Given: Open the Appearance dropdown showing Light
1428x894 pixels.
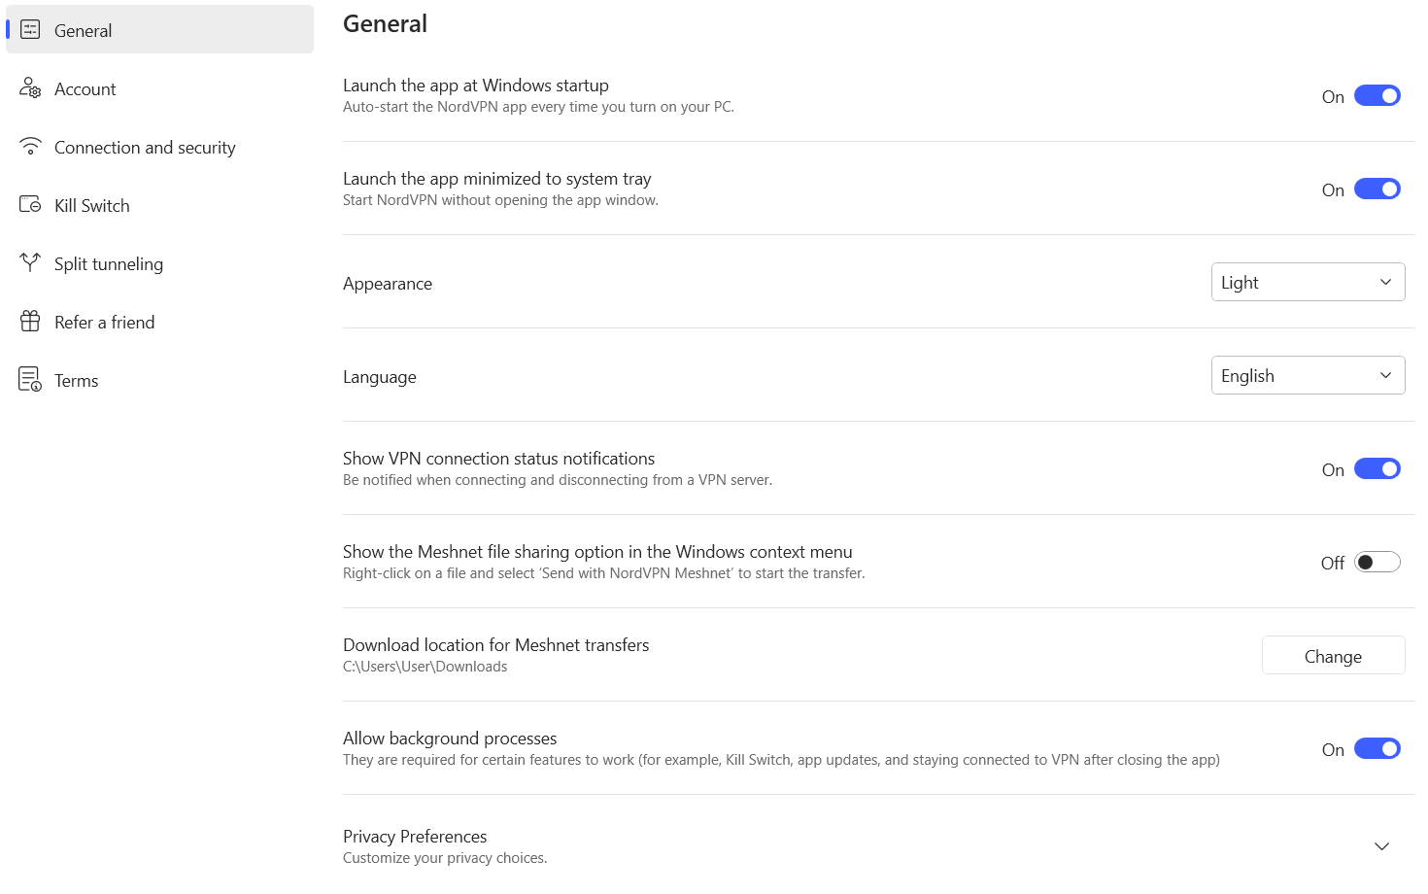Looking at the screenshot, I should coord(1308,282).
